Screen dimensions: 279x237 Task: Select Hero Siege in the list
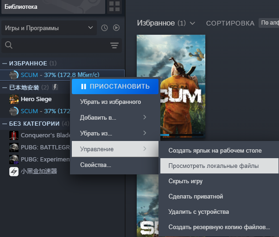(35, 99)
